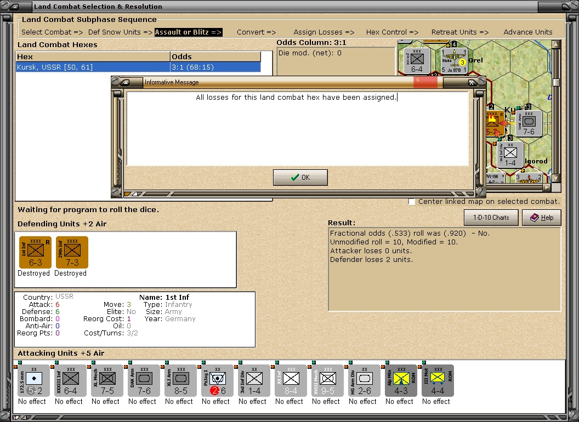The image size is (579, 422).
Task: Click the burning Soviet army counter at Kursk
Action: (495, 123)
